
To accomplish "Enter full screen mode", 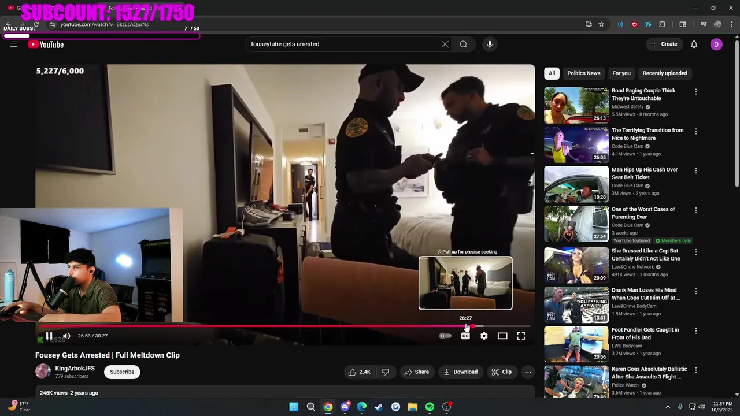I will pyautogui.click(x=521, y=336).
